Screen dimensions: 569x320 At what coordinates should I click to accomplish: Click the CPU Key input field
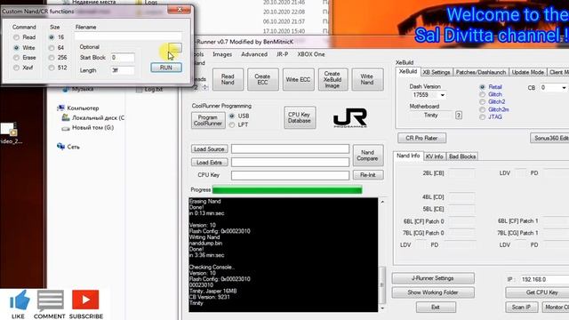290,175
